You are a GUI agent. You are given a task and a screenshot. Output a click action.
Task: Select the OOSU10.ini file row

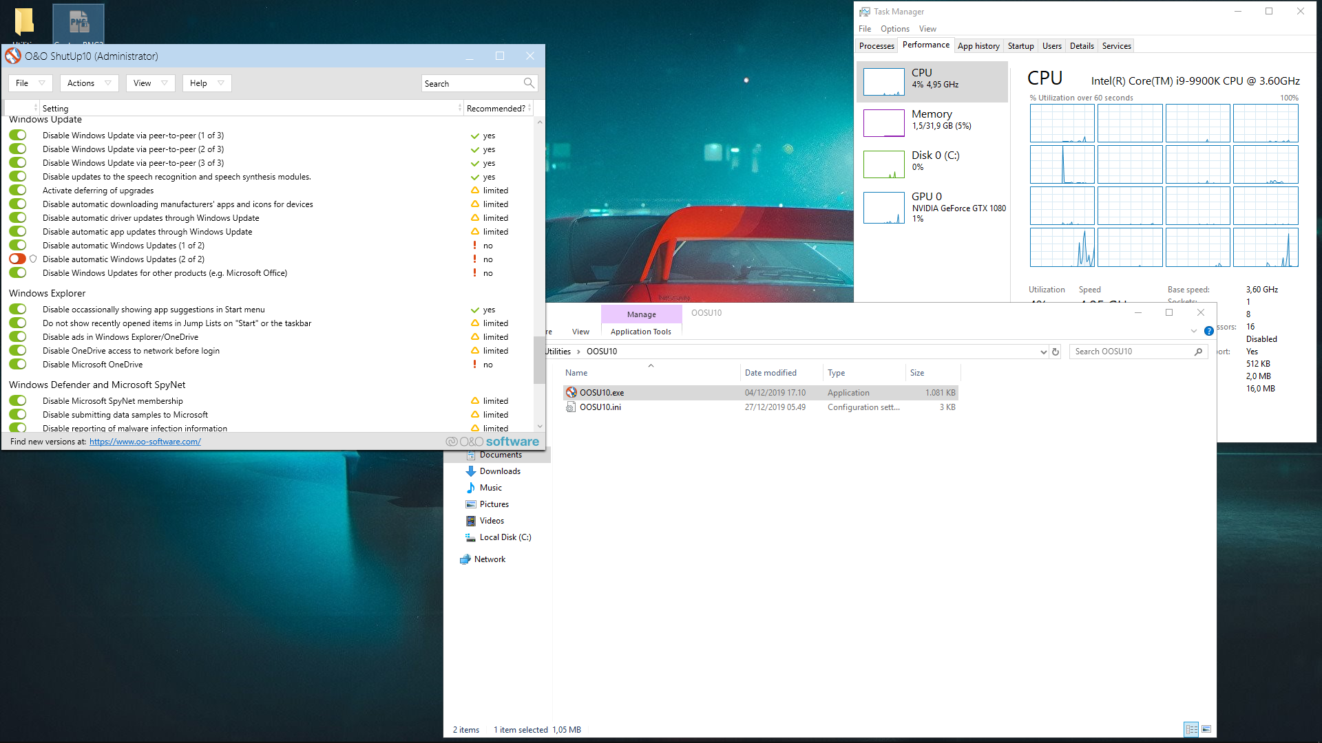(760, 407)
